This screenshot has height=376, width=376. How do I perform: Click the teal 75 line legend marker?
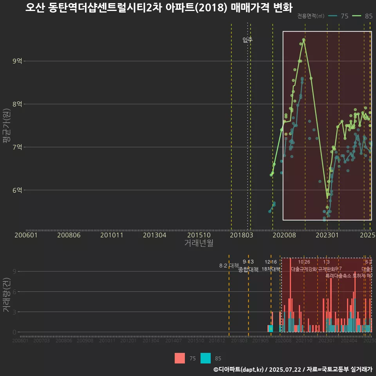point(333,16)
